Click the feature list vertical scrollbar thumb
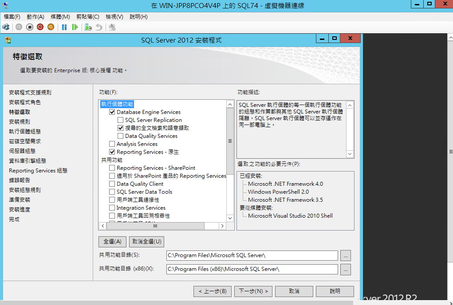The width and height of the screenshot is (453, 305). (230, 141)
